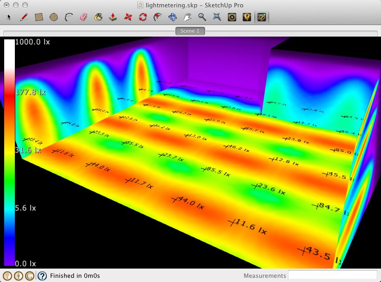Screen dimensions: 381x282
Task: Select the Pan hand tool
Action: [x=187, y=17]
